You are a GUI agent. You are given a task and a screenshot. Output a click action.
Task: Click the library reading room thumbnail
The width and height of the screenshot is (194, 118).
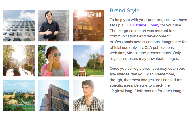88,26
